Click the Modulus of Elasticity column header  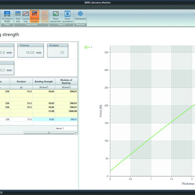click(66, 81)
